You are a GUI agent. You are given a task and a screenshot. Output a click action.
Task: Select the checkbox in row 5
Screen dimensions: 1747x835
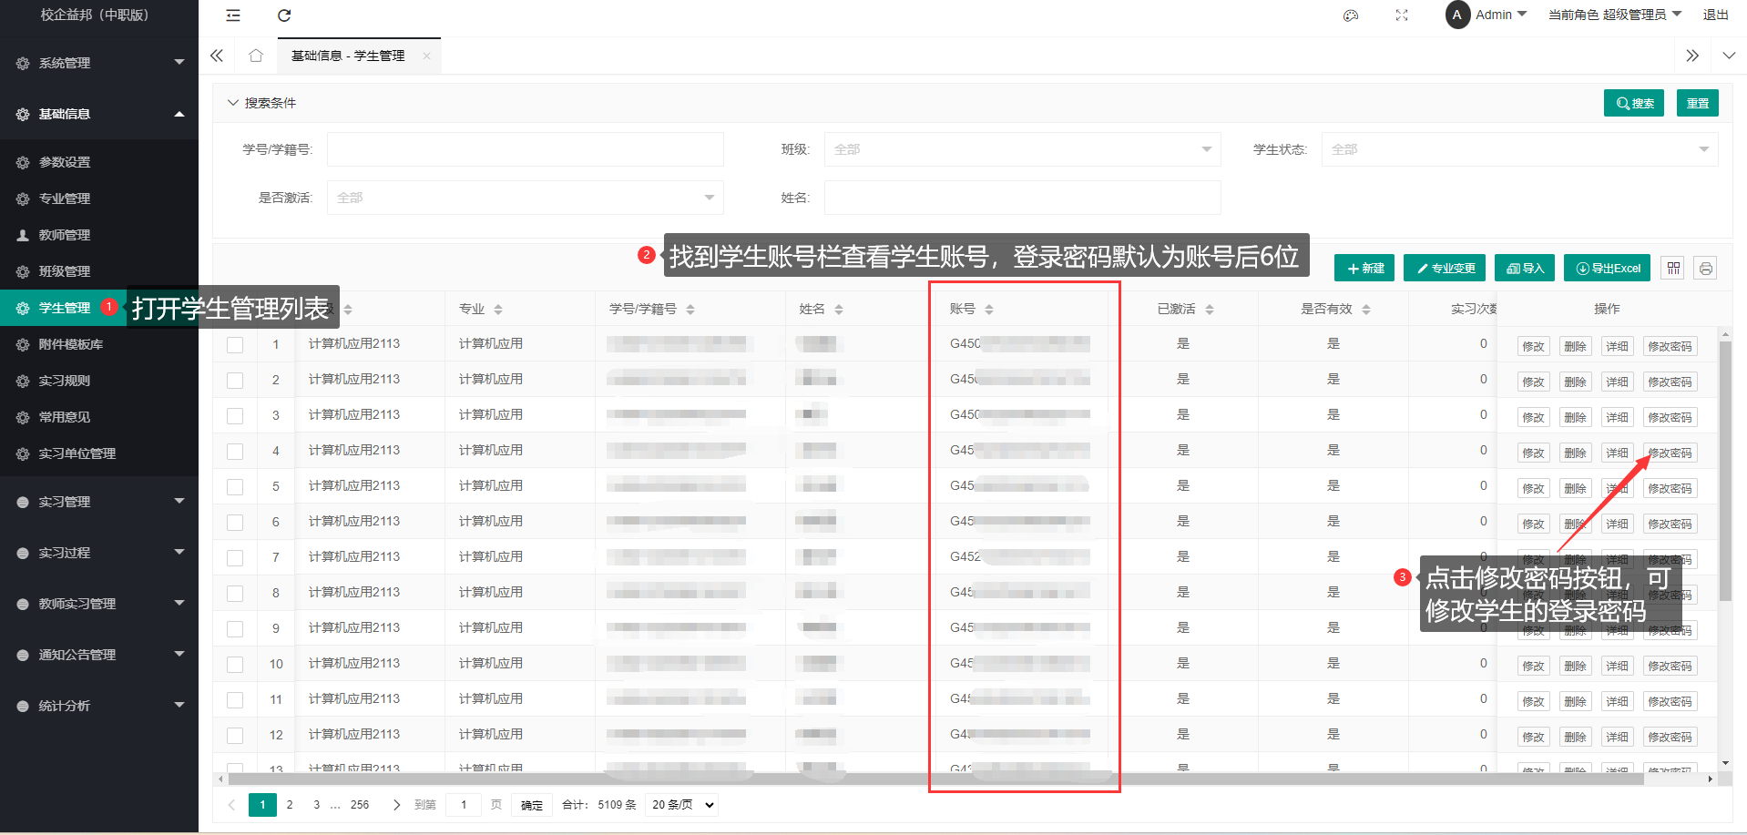pos(235,487)
